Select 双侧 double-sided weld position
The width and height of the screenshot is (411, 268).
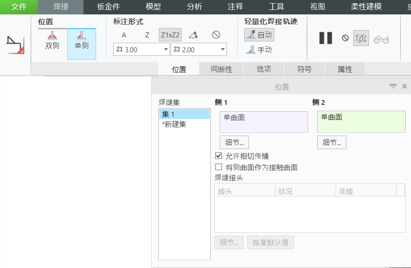coord(52,41)
